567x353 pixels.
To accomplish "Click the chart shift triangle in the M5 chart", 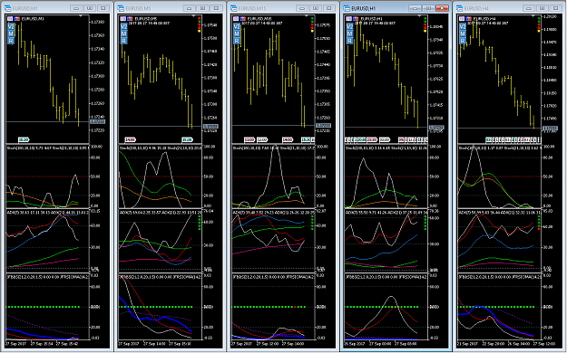I will pyautogui.click(x=193, y=16).
